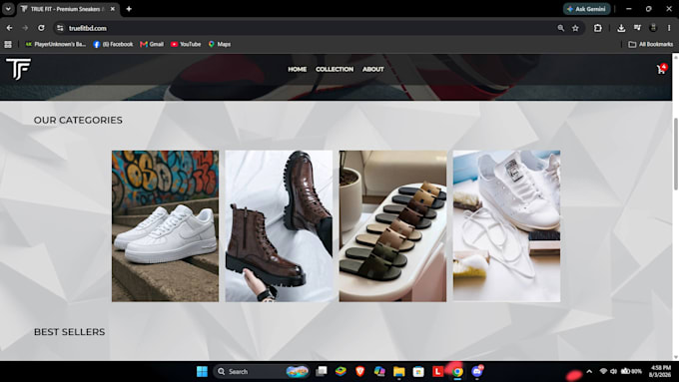Open the volume tray icon
679x382 pixels.
tap(614, 371)
